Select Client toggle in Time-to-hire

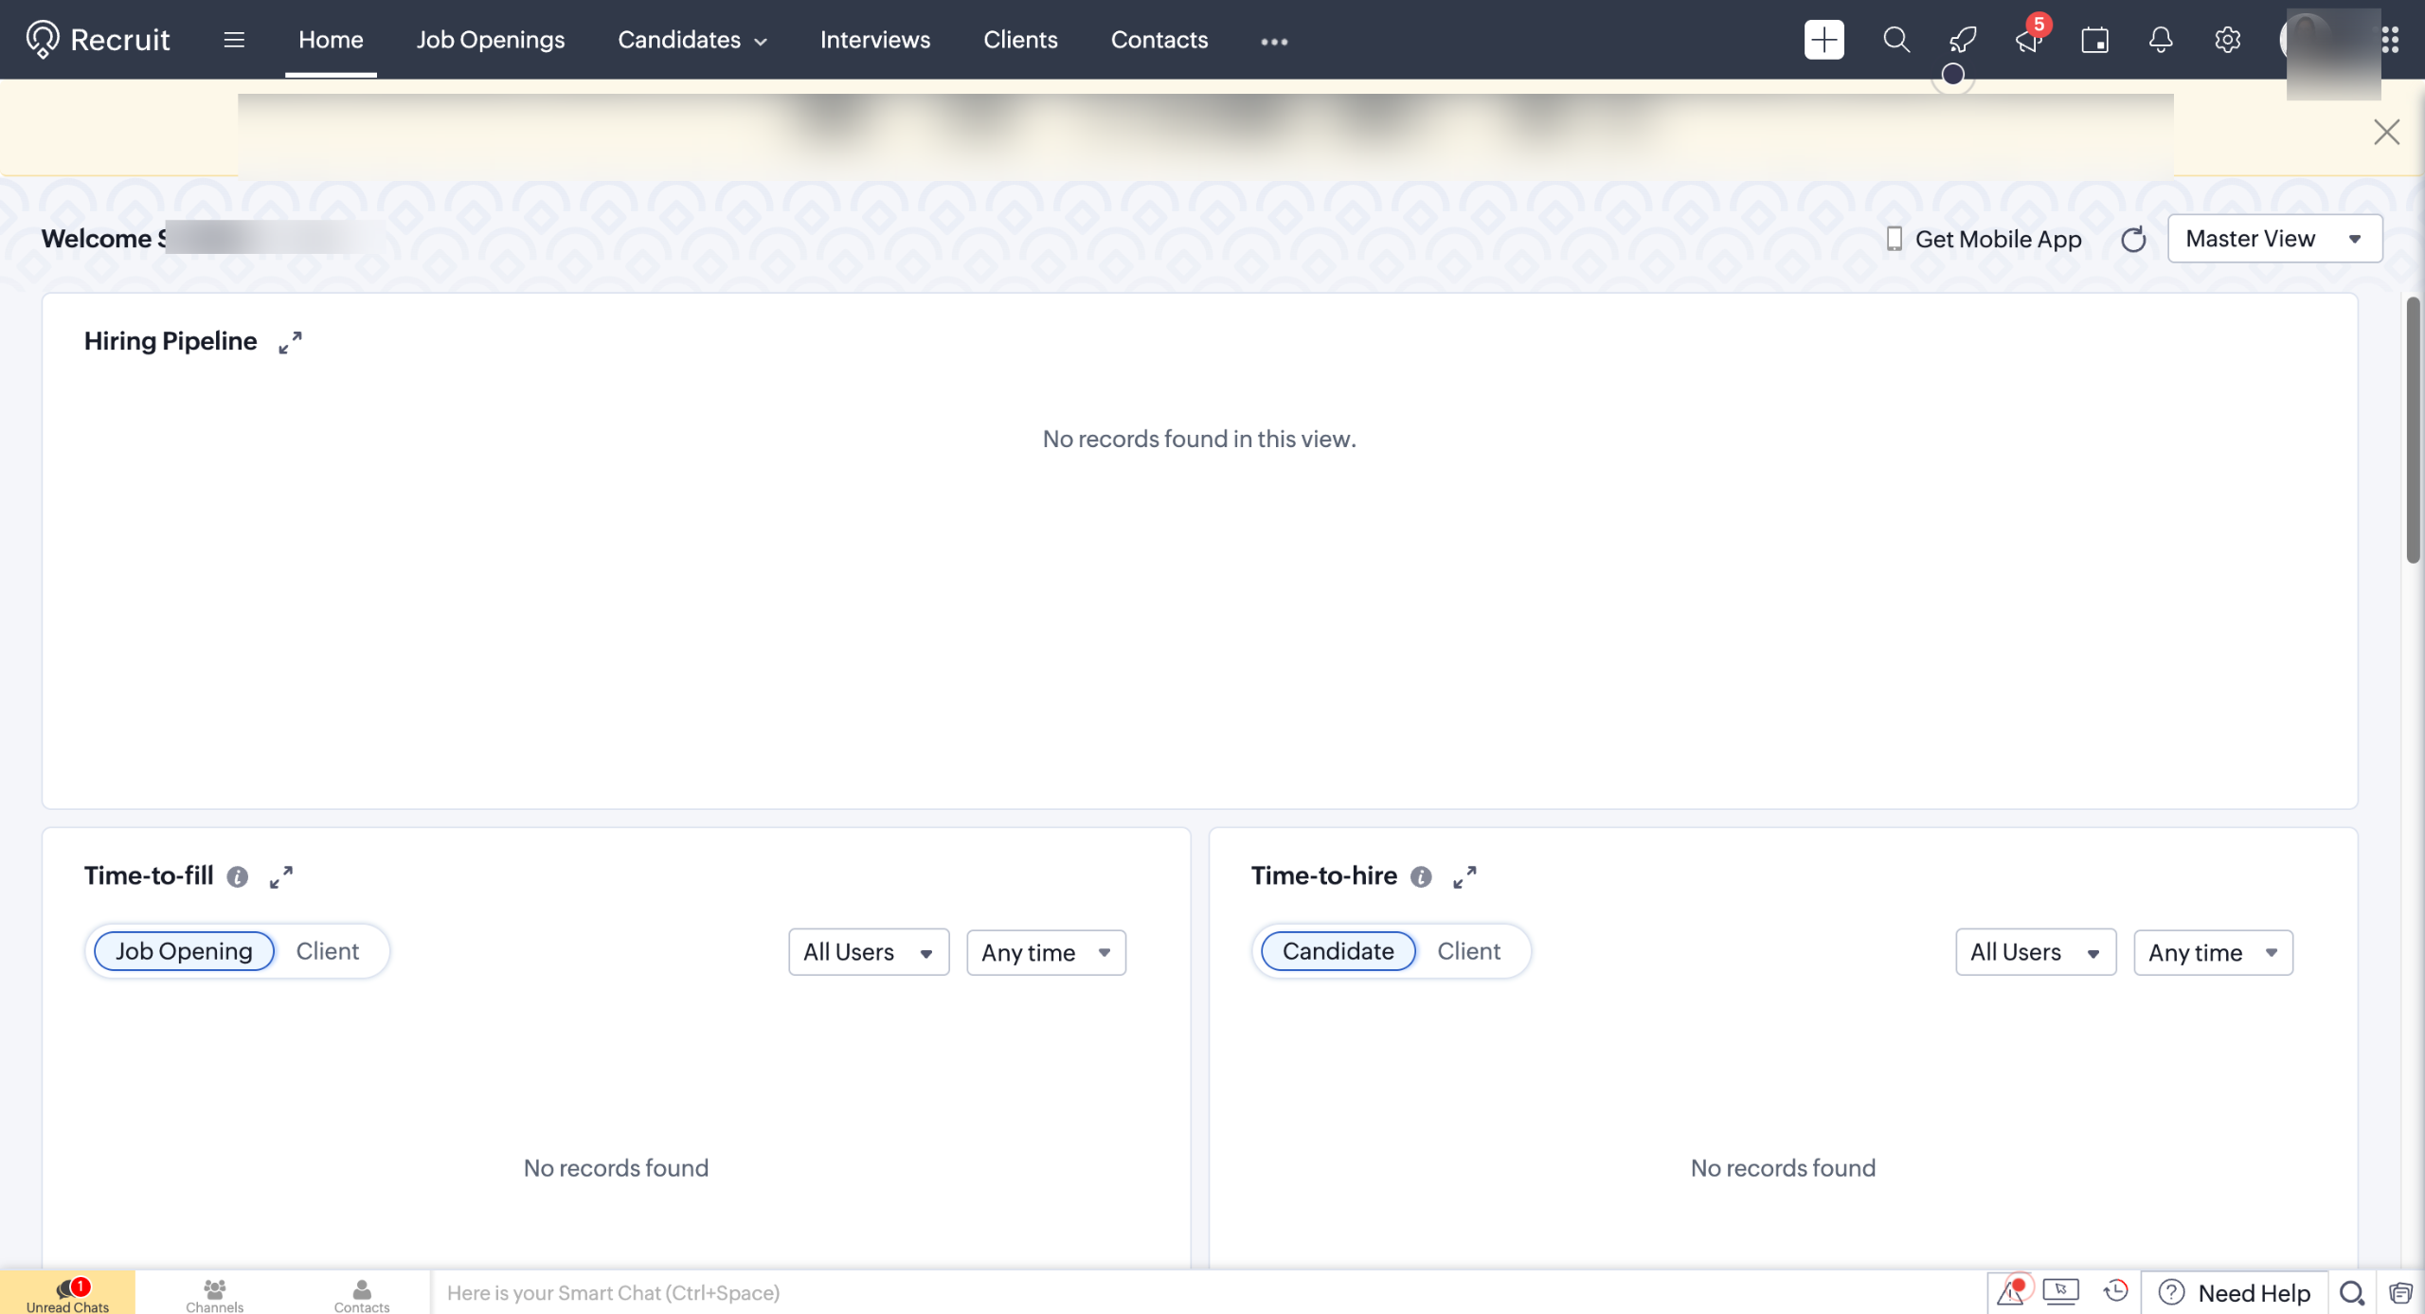1468,951
